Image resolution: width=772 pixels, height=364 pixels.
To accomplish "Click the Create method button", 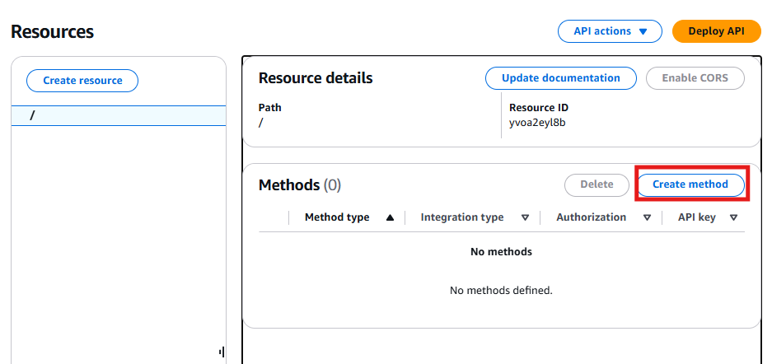I will [x=690, y=184].
